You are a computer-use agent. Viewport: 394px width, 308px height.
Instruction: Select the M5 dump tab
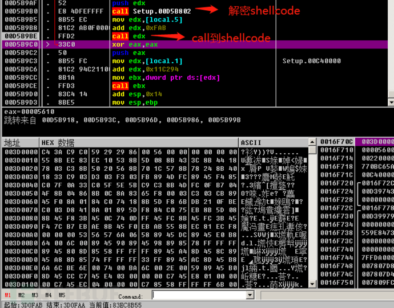pyautogui.click(x=62, y=295)
